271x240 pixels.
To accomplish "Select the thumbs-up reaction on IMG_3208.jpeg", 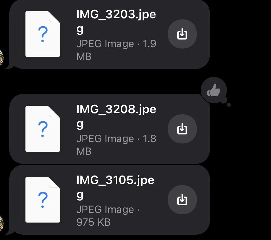I will point(214,90).
